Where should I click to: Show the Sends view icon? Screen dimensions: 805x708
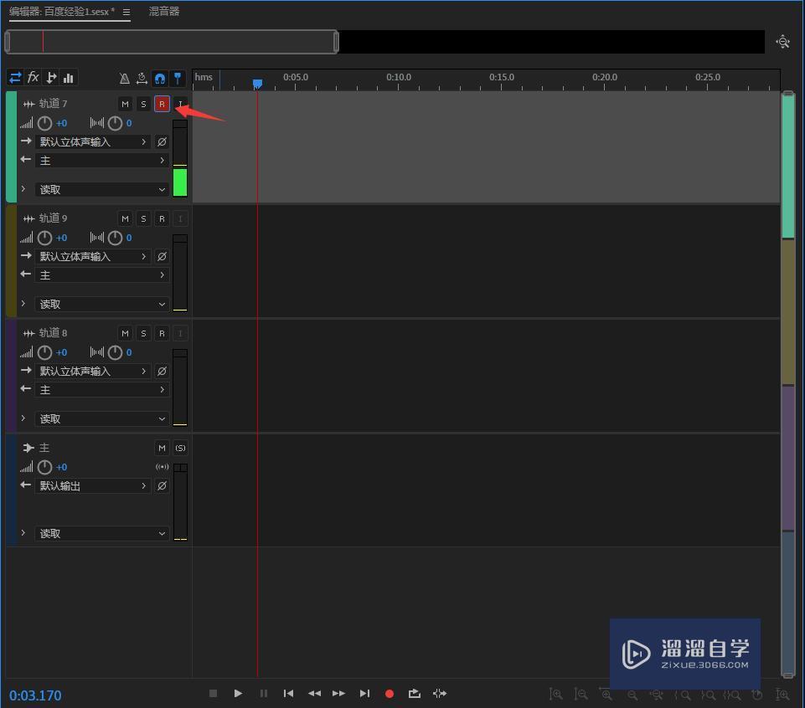pos(51,78)
